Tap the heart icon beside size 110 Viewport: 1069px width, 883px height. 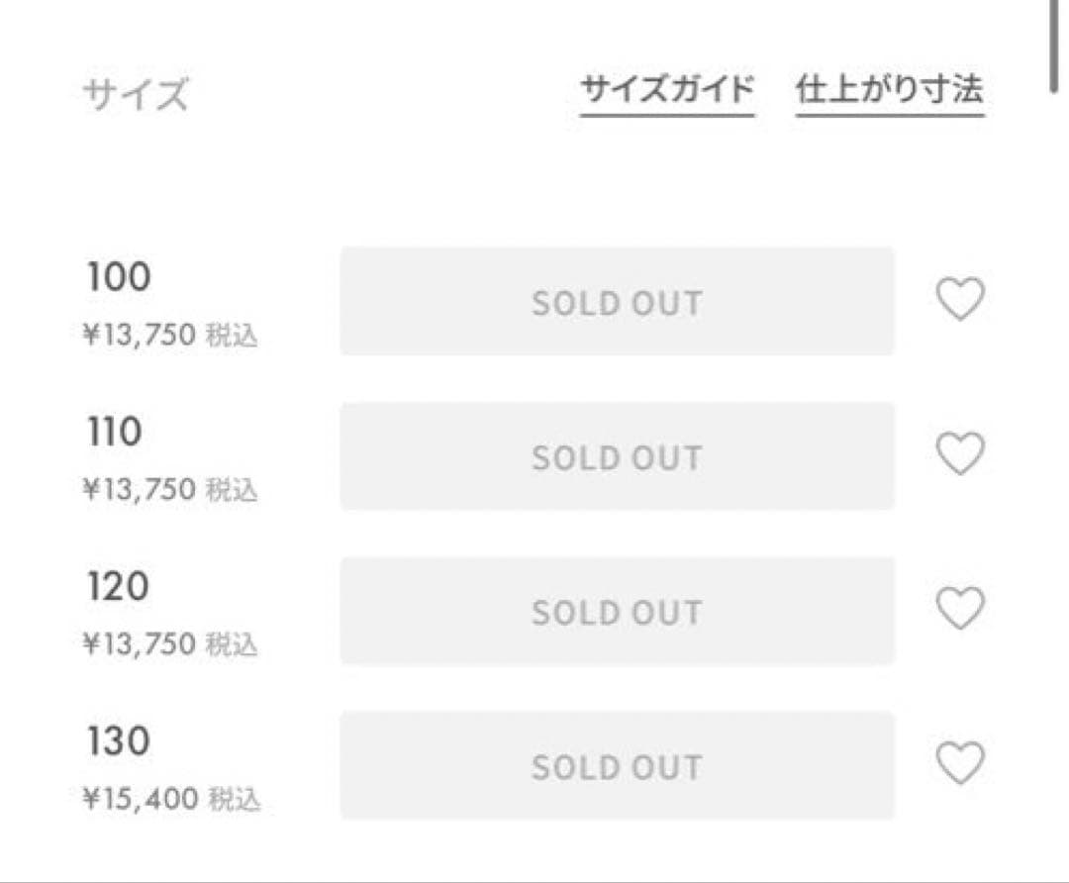(960, 453)
